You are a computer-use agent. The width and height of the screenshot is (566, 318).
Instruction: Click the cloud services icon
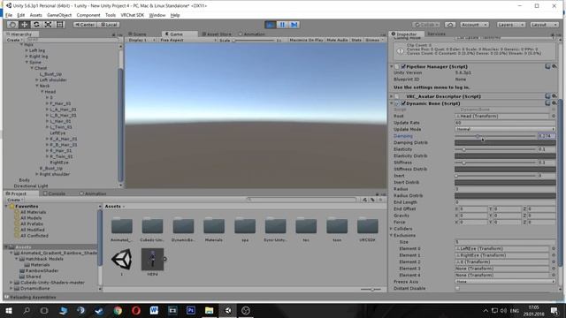tap(450, 25)
